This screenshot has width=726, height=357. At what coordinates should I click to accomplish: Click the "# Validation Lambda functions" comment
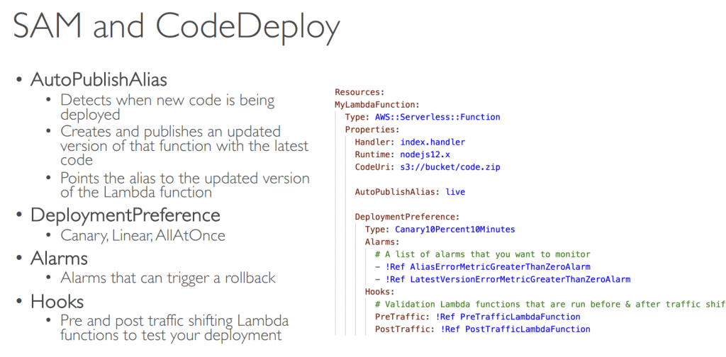coord(550,305)
